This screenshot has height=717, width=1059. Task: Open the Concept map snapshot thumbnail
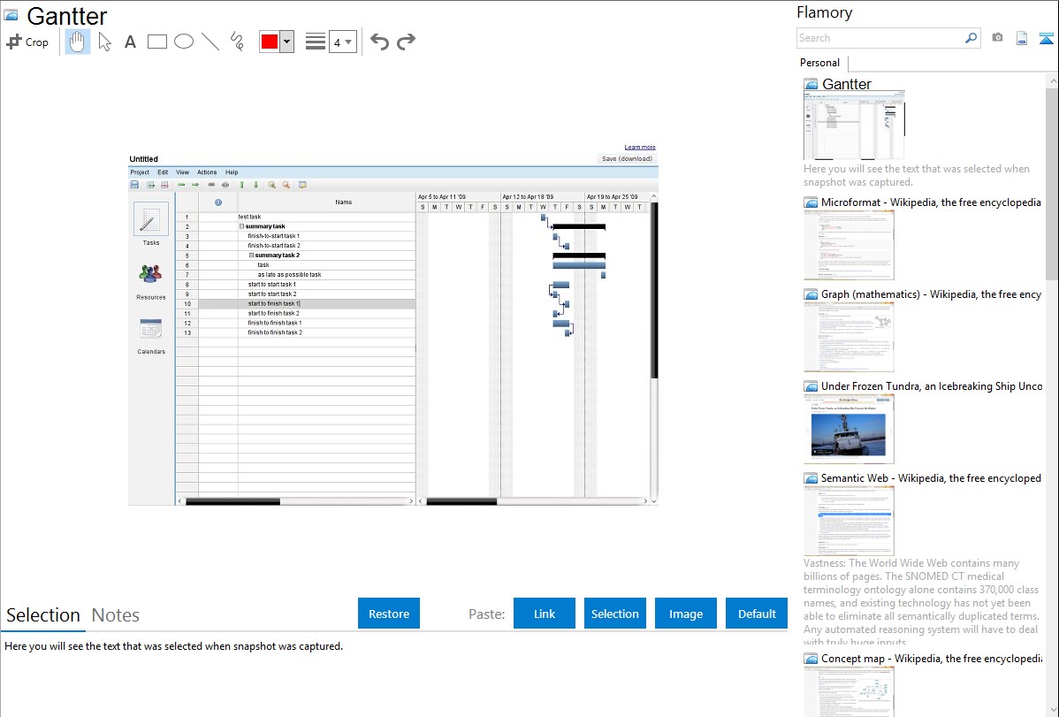click(849, 691)
